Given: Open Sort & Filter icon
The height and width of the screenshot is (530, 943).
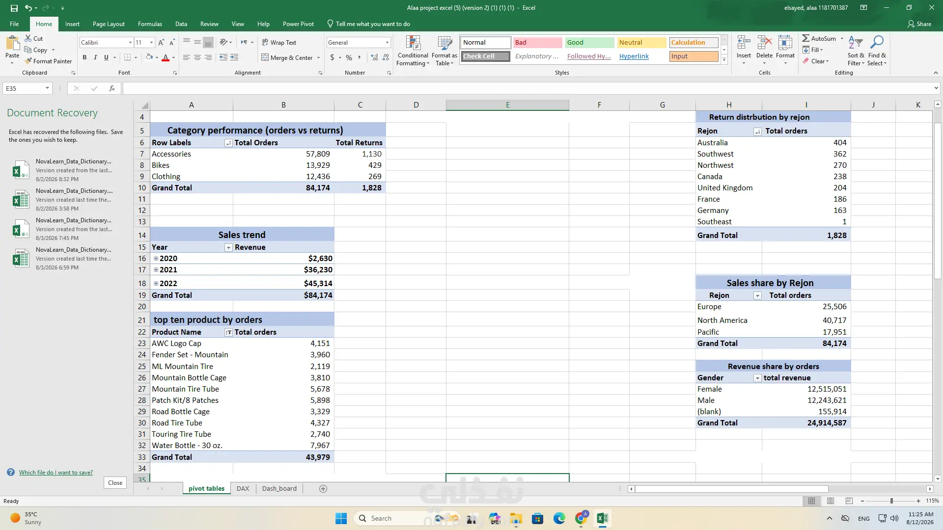Looking at the screenshot, I should (856, 43).
